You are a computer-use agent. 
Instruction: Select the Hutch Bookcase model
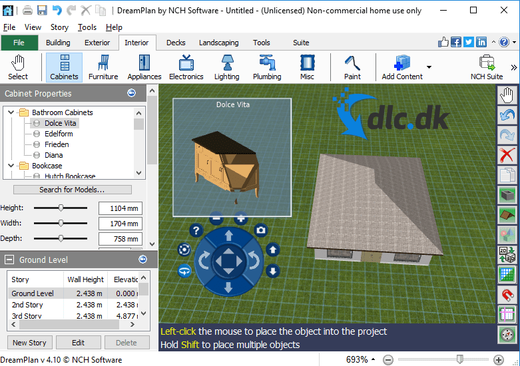click(x=70, y=176)
